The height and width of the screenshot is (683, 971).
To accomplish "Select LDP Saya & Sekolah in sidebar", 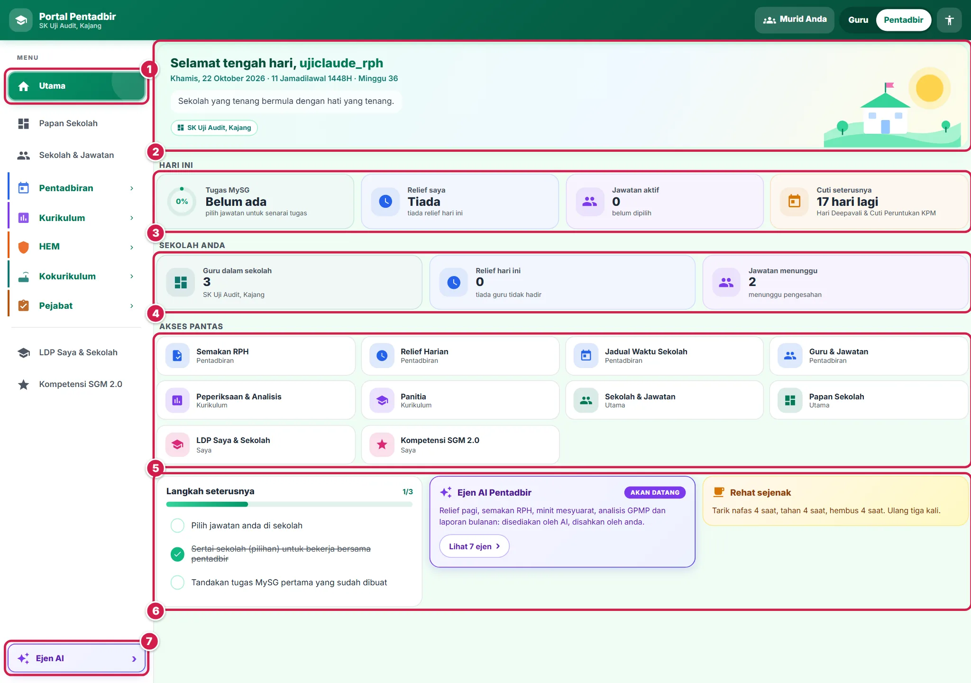I will point(76,352).
